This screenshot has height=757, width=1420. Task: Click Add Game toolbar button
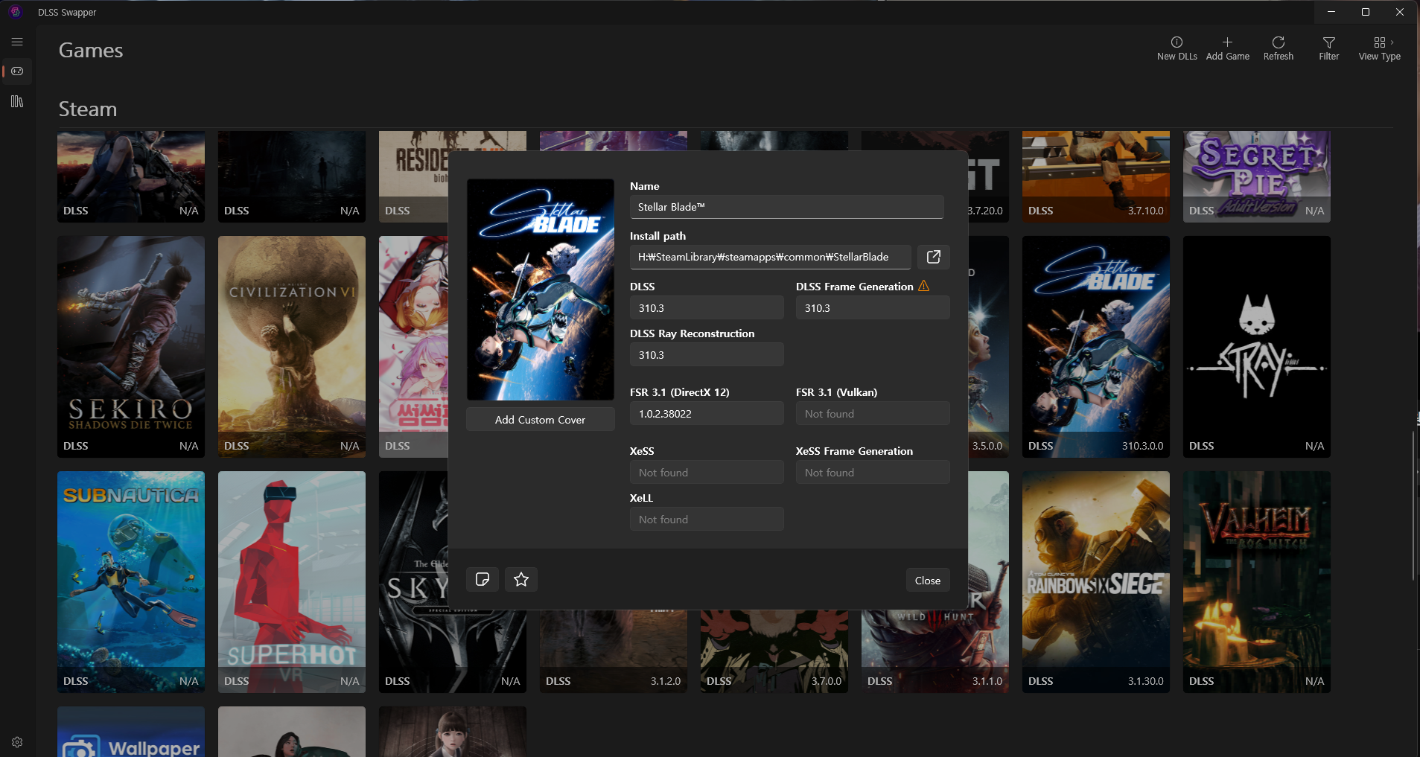point(1227,48)
